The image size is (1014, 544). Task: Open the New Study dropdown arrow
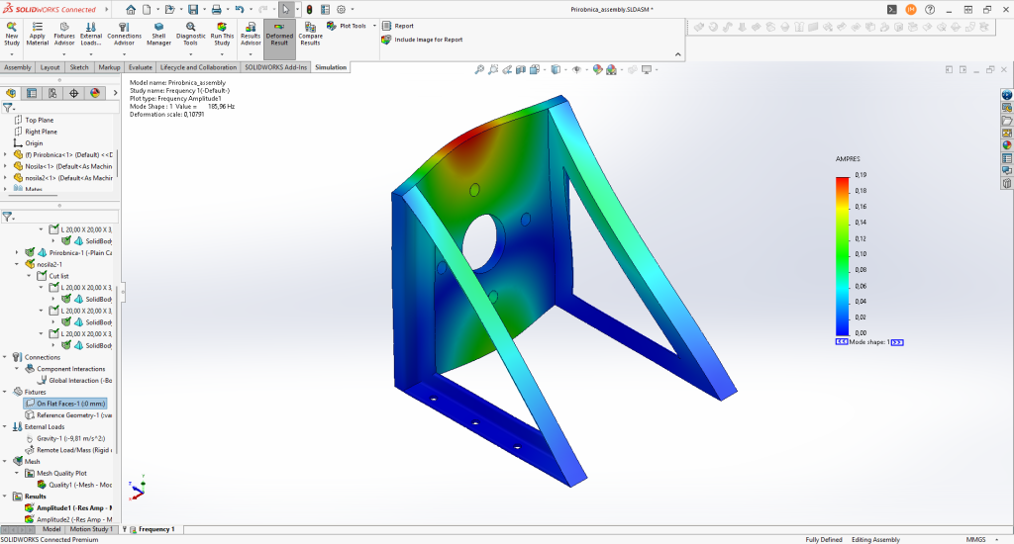(12, 53)
